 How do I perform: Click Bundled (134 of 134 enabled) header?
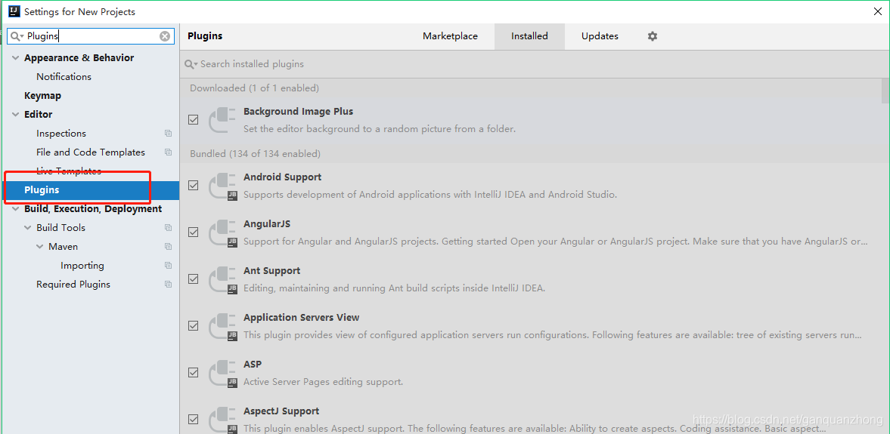tap(255, 154)
